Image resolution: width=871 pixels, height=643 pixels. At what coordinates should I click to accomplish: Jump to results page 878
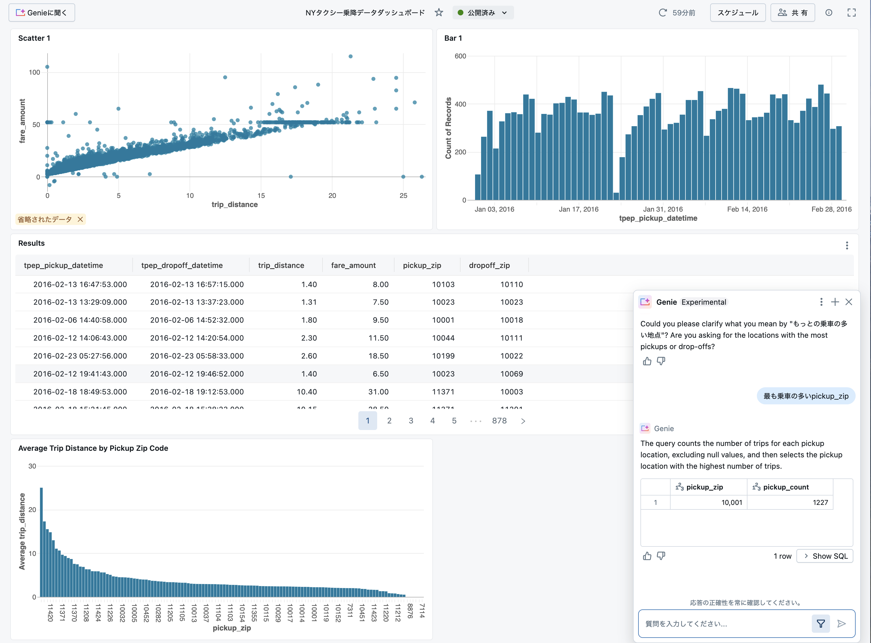(499, 421)
